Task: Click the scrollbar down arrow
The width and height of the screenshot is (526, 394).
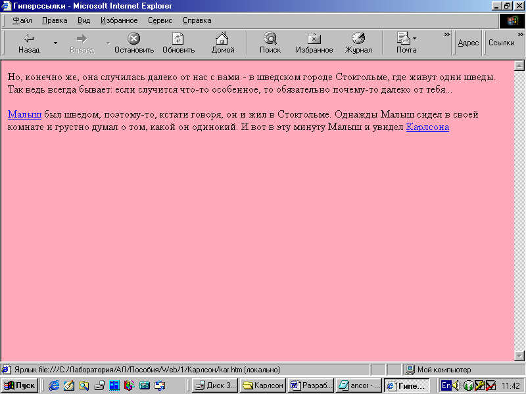Action: click(x=519, y=355)
